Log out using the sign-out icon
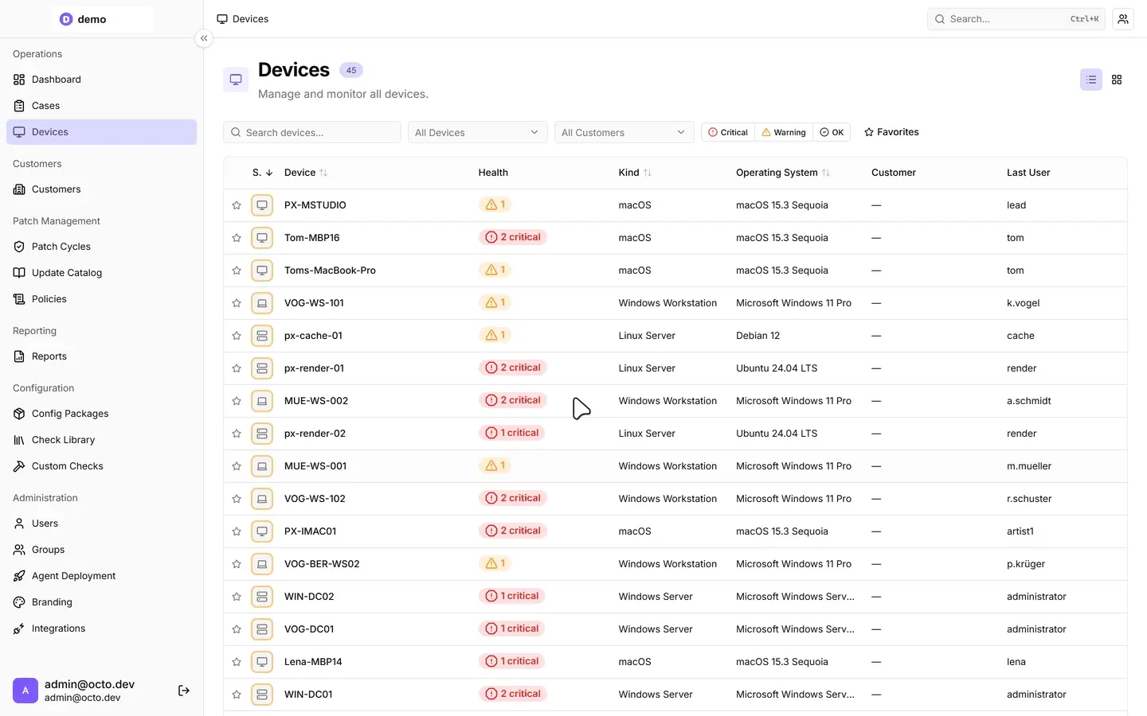 click(x=184, y=691)
